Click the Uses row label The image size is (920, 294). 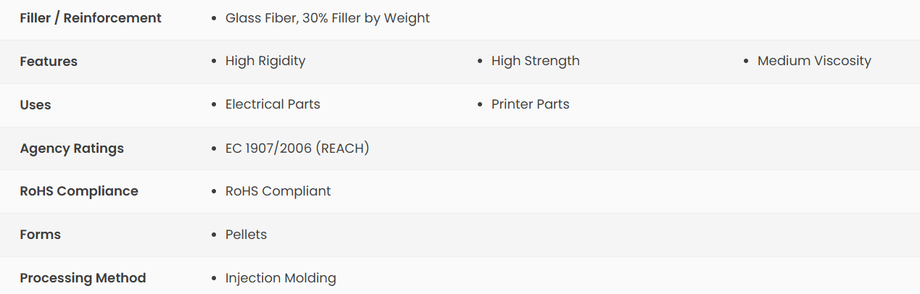(36, 105)
